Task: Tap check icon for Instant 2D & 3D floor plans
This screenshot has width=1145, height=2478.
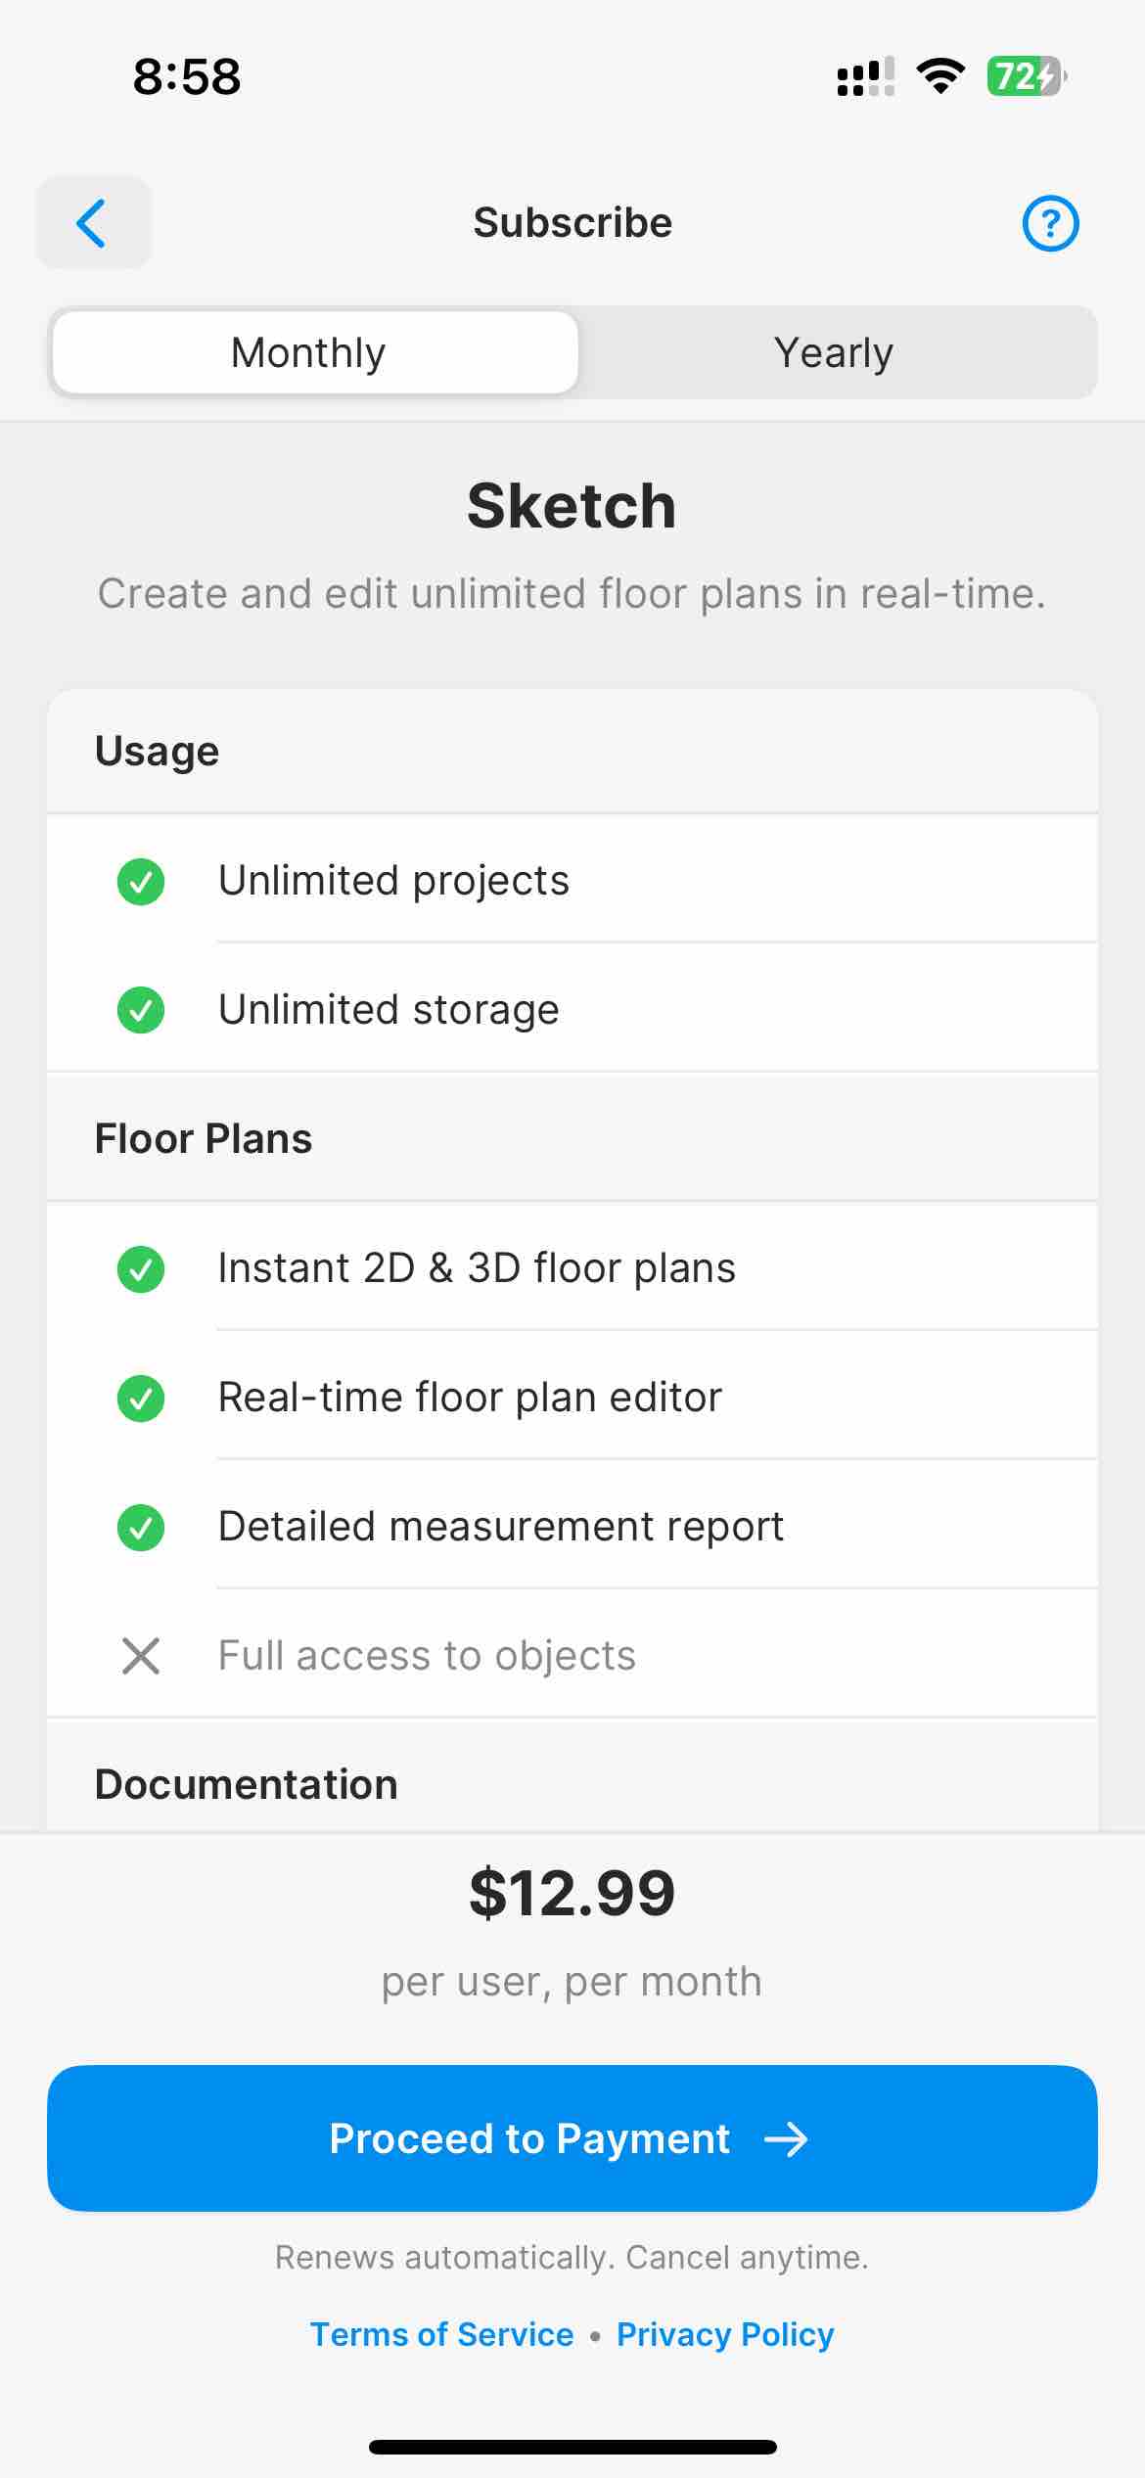Action: (x=141, y=1269)
